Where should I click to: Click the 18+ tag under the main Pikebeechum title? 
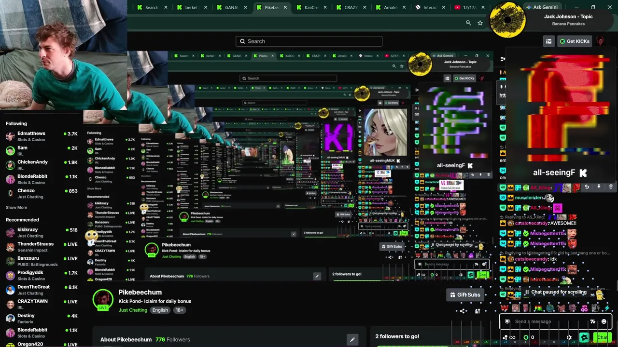click(x=180, y=310)
